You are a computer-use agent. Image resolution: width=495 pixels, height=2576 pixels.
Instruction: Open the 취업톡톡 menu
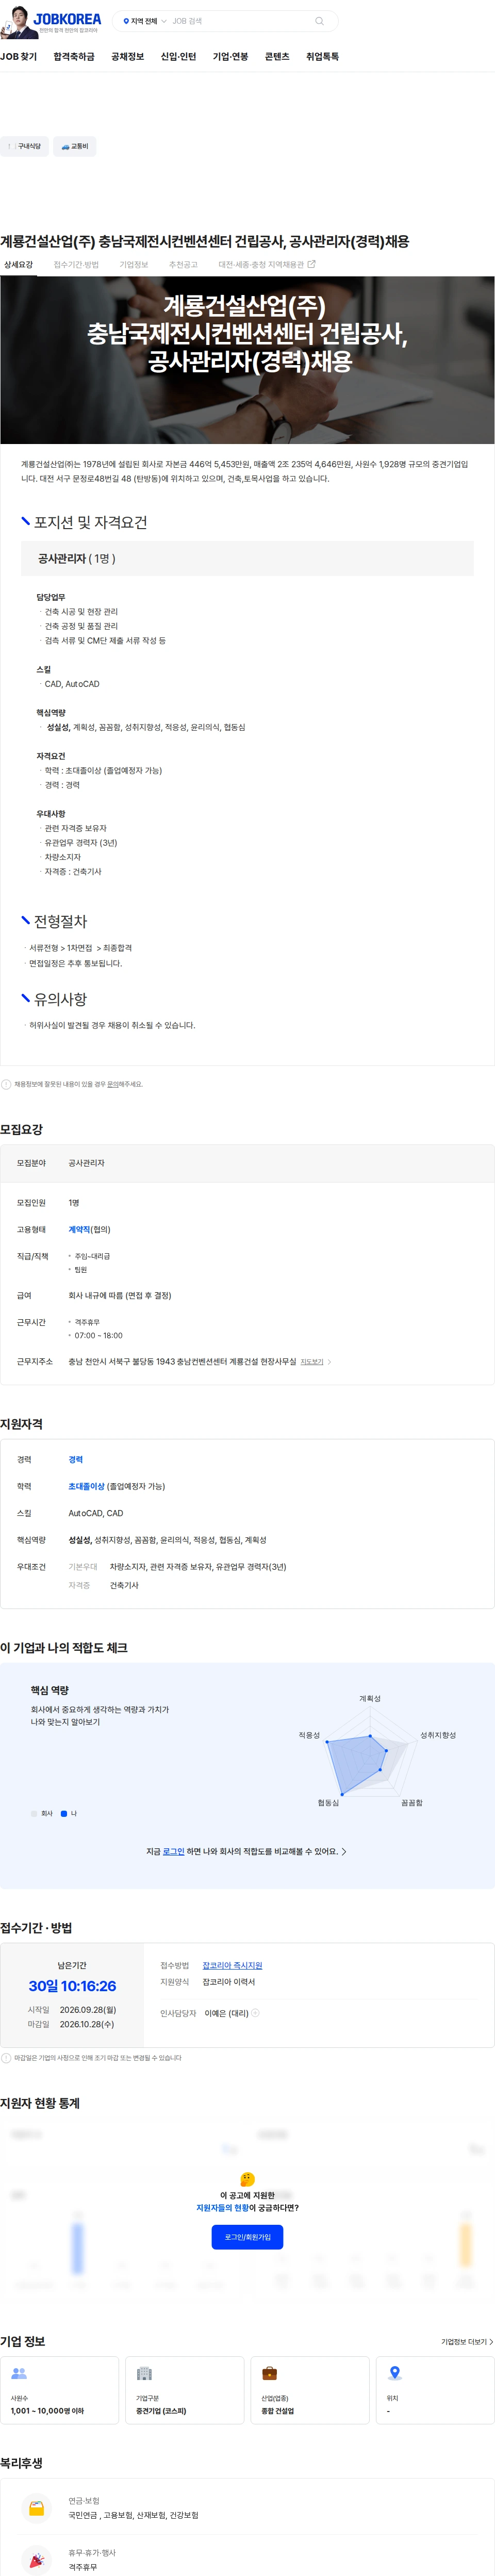click(322, 57)
